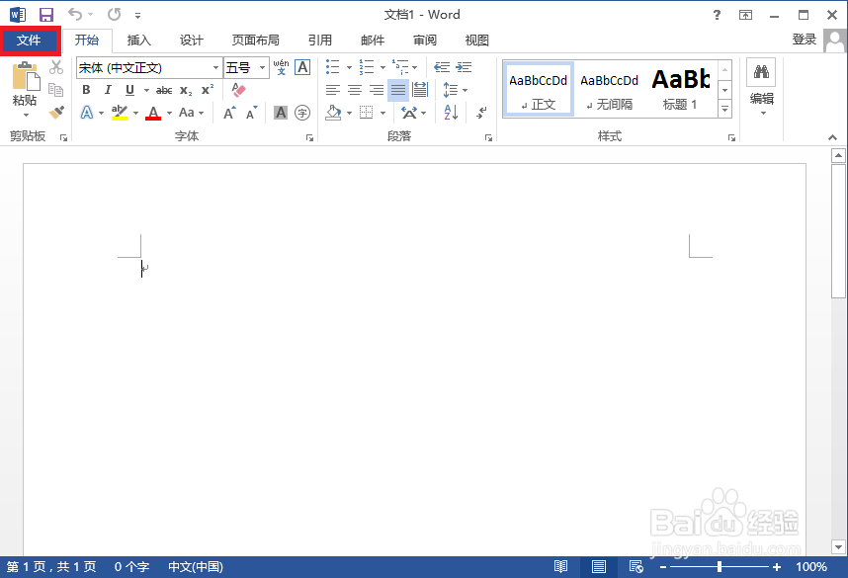Enable center paragraph alignment

pos(354,90)
